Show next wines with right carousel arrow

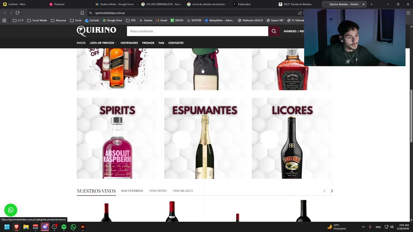tap(332, 191)
